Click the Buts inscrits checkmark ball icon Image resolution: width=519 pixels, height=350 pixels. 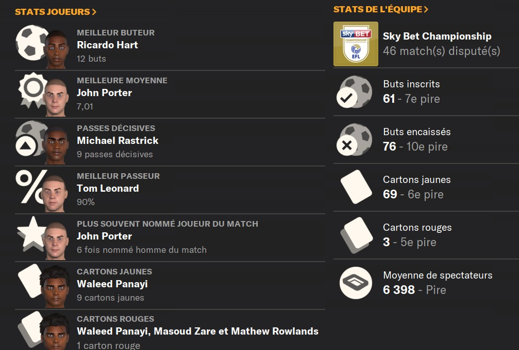[355, 91]
